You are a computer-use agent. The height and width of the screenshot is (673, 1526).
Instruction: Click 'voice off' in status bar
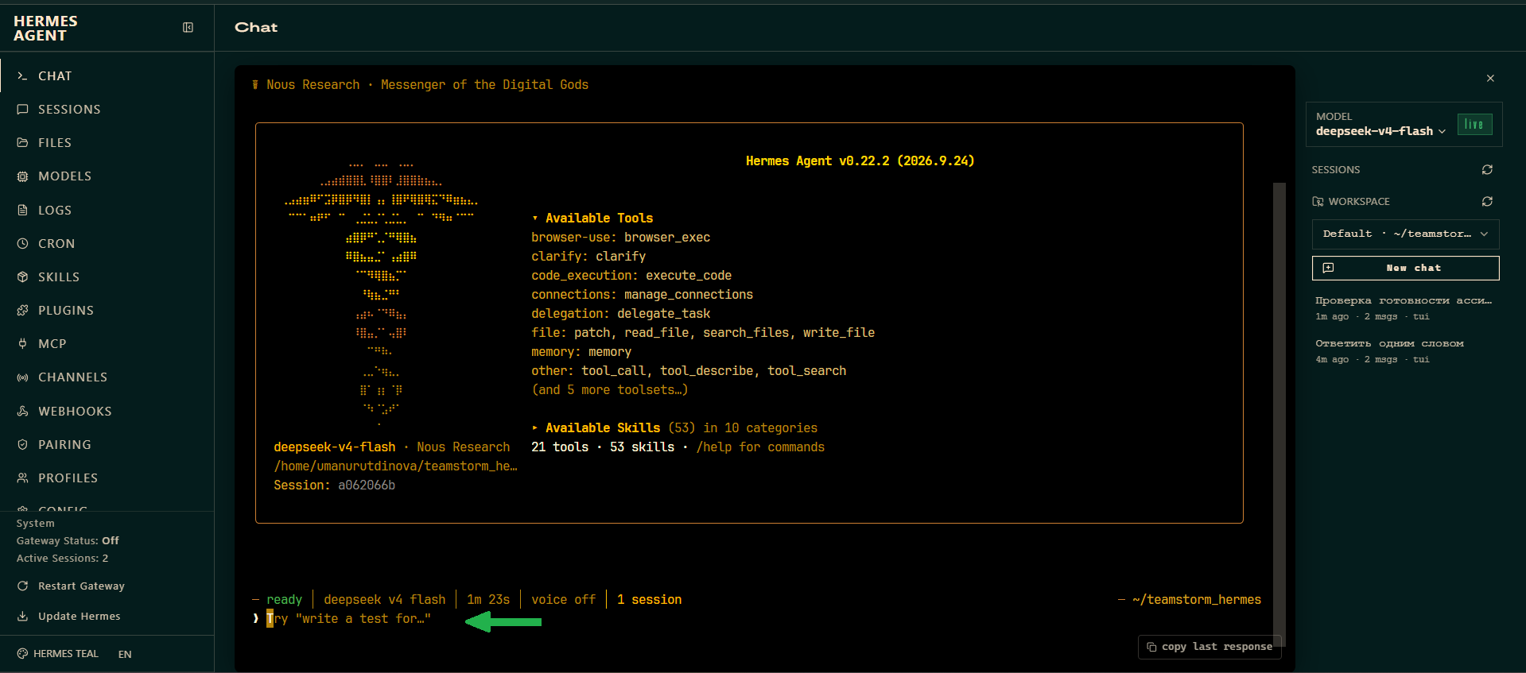[x=563, y=600]
